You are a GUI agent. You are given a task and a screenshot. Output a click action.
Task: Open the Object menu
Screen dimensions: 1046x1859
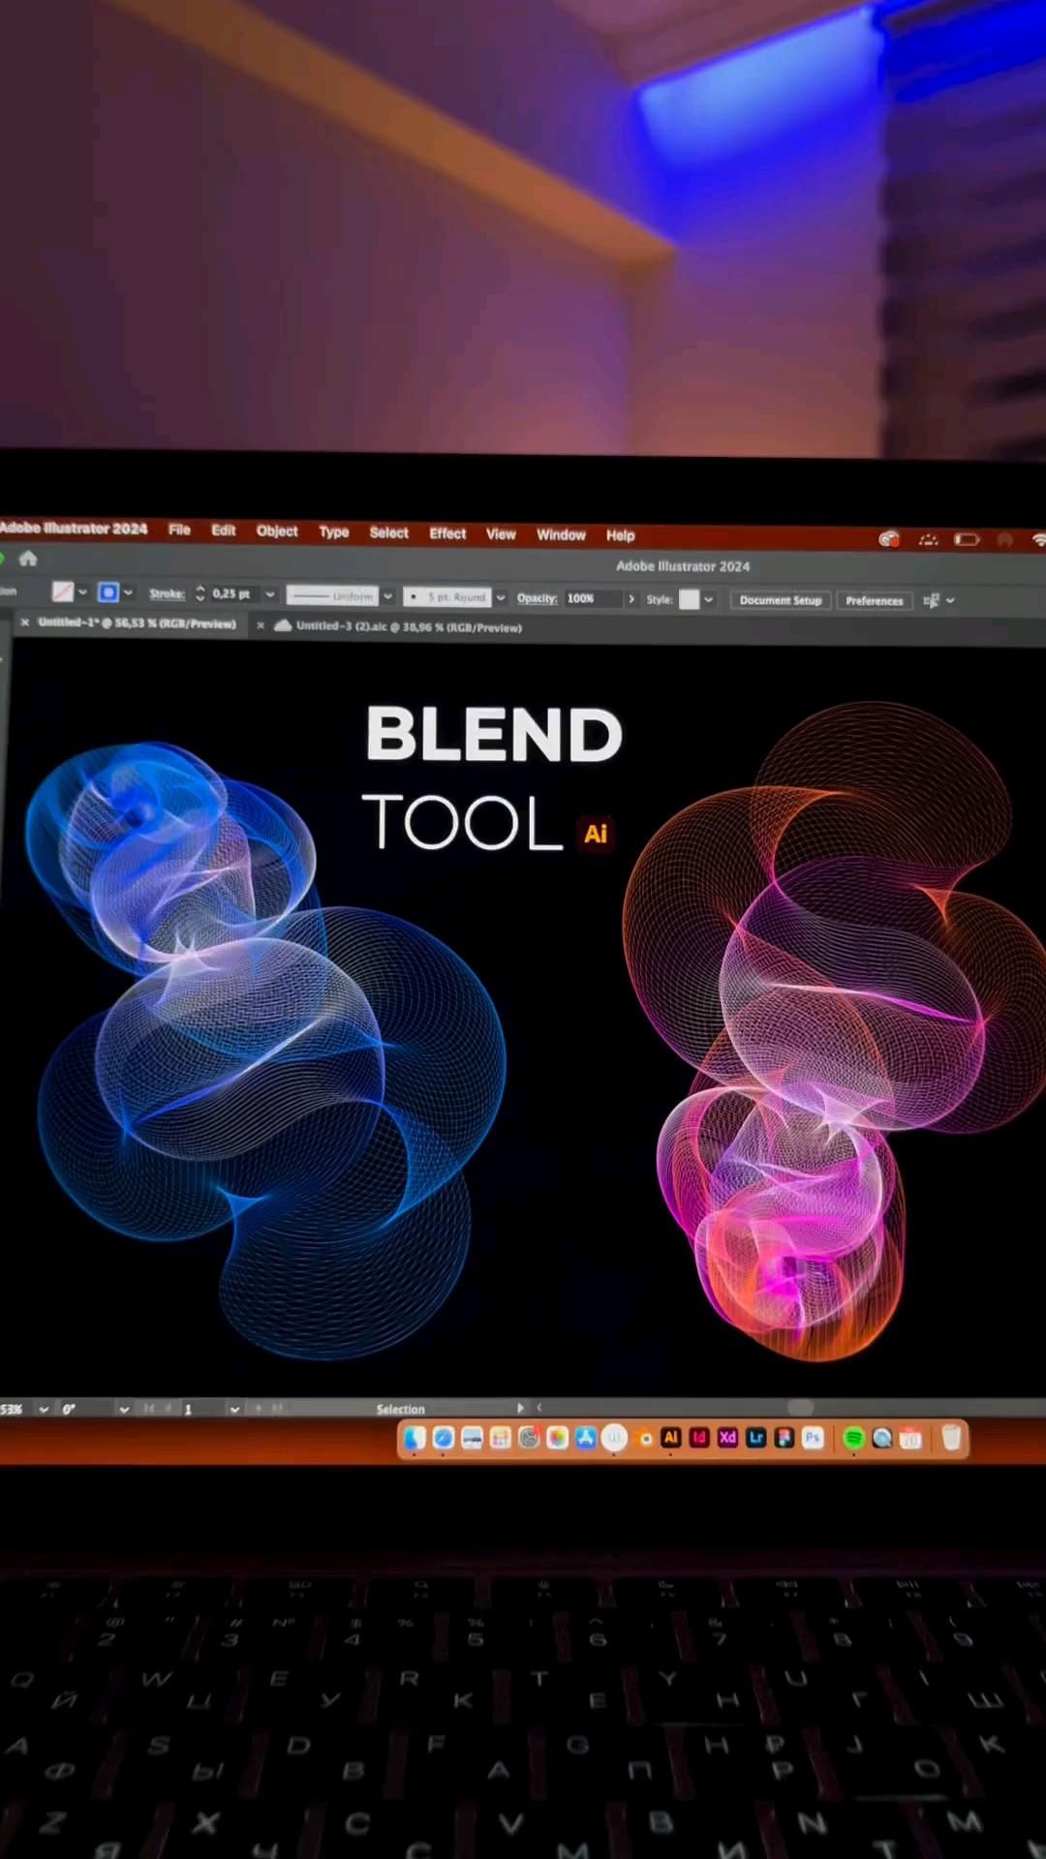coord(277,532)
